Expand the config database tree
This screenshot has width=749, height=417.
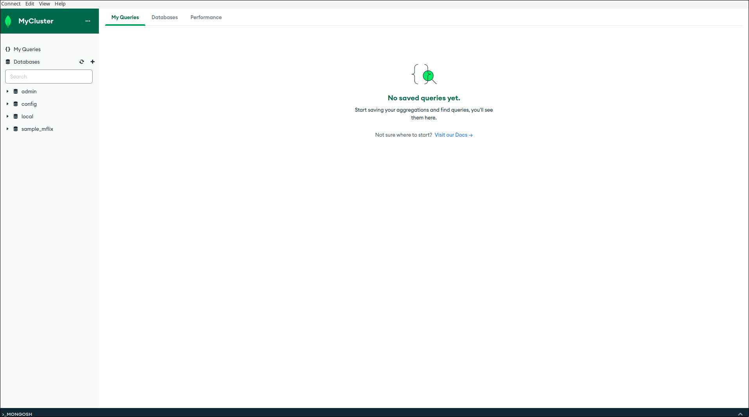click(x=7, y=104)
